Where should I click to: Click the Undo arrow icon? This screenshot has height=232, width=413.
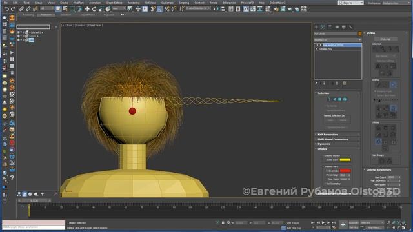[6, 9]
